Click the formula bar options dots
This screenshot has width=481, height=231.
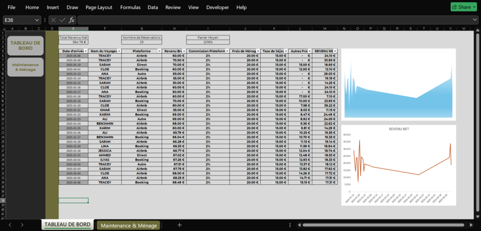45,20
